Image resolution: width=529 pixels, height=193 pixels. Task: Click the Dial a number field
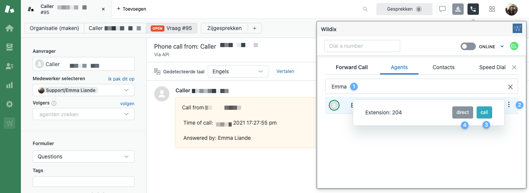click(x=362, y=46)
